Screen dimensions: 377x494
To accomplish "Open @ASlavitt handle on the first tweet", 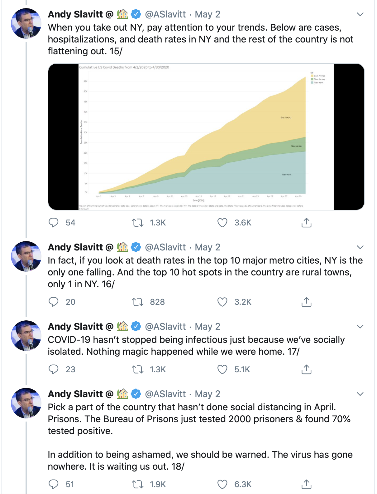I will tap(165, 14).
